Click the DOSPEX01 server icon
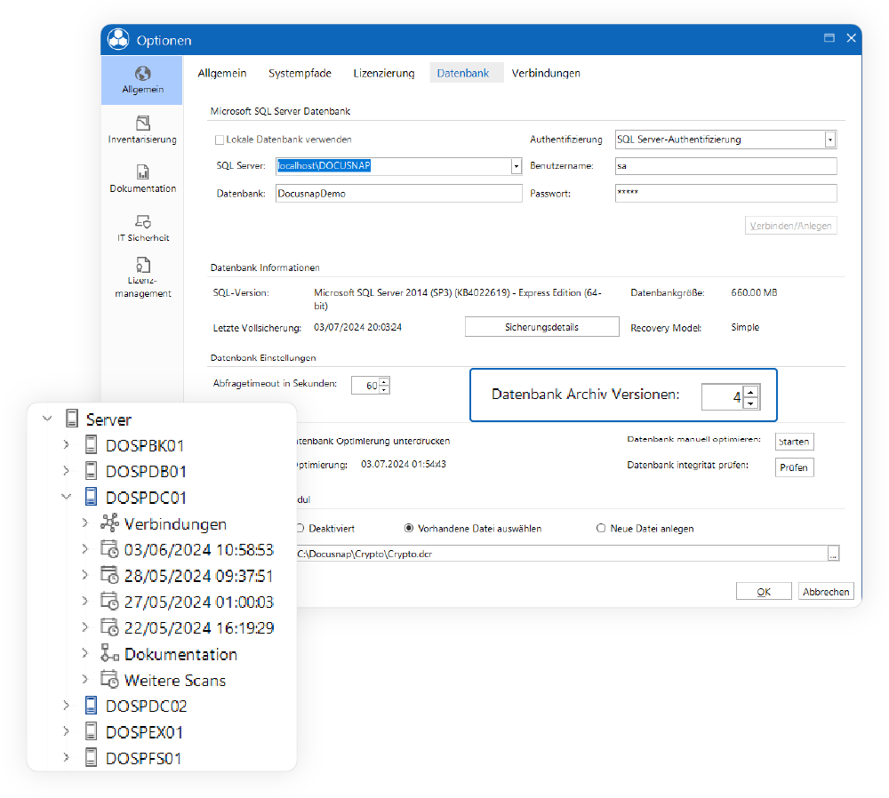The height and width of the screenshot is (798, 889). tap(91, 731)
